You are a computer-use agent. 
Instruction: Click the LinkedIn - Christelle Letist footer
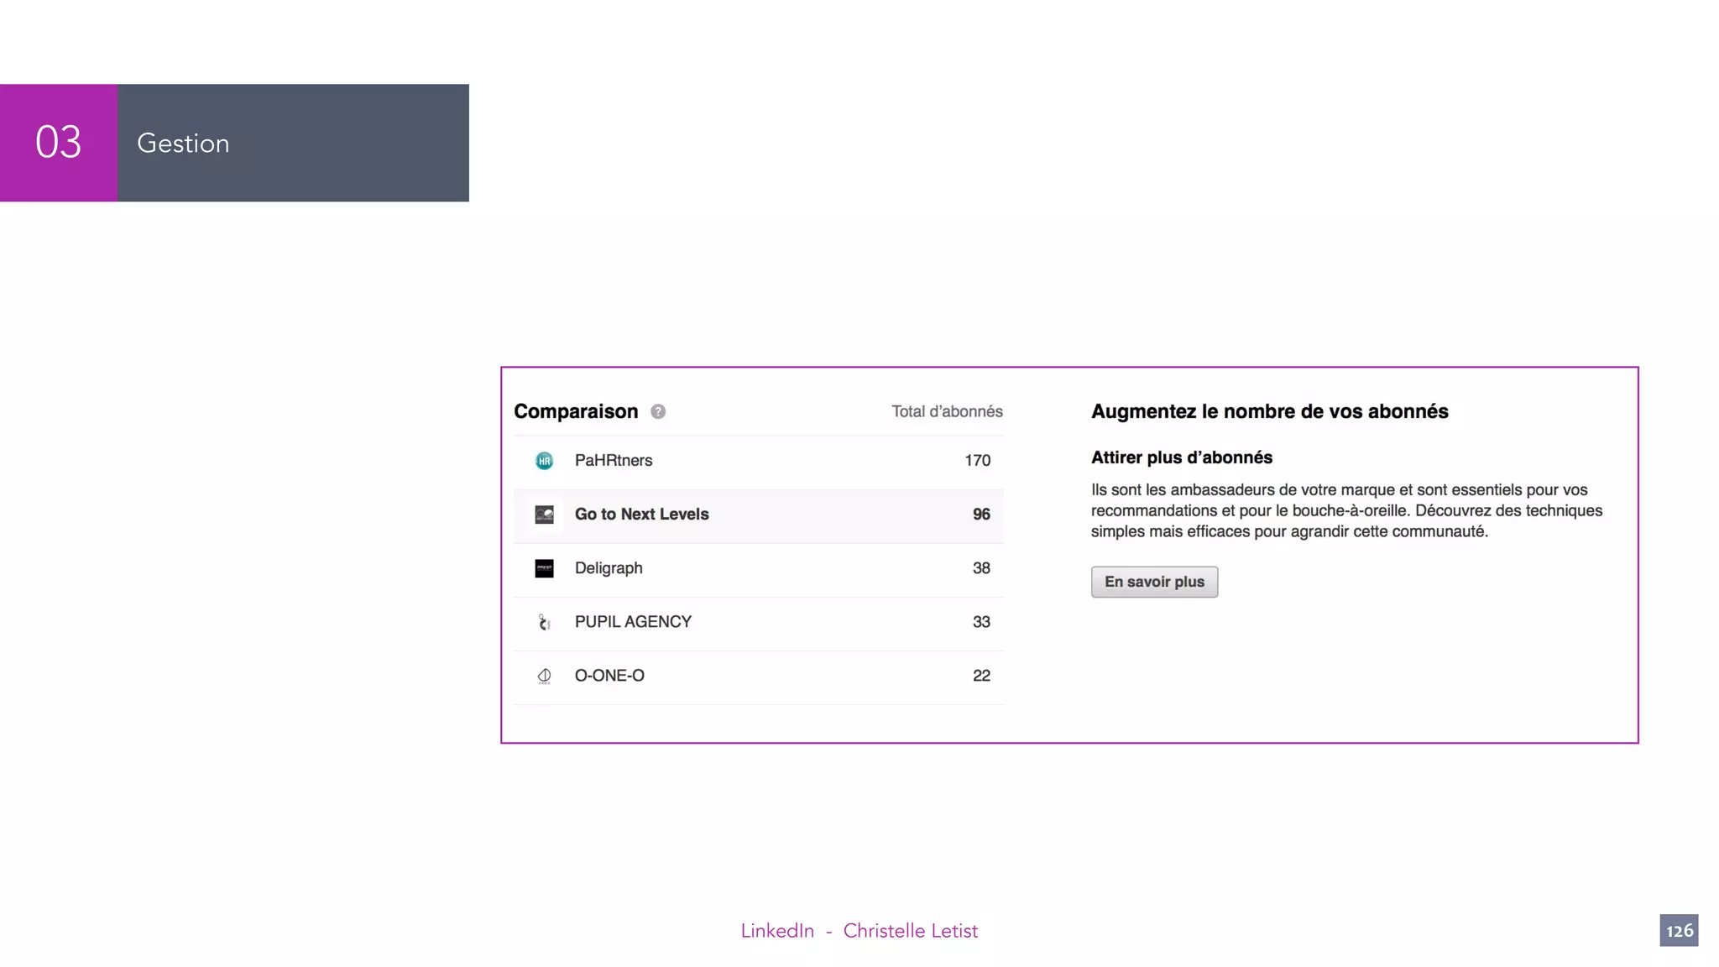pyautogui.click(x=859, y=930)
